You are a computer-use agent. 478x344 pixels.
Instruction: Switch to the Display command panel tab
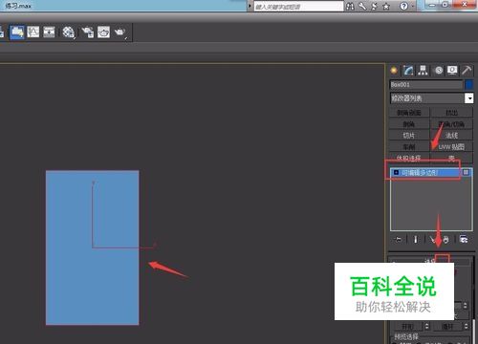coord(452,70)
